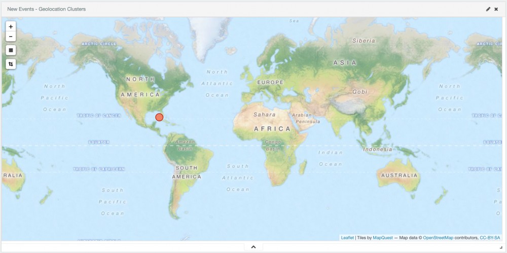507x253 pixels.
Task: Zoom in using the plus button
Action: [11, 26]
